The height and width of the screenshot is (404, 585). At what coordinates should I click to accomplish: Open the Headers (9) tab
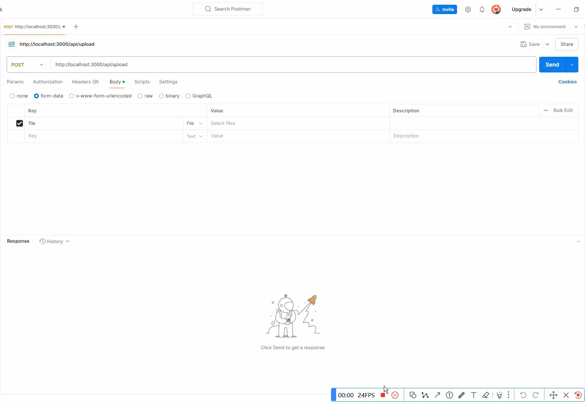(x=85, y=82)
